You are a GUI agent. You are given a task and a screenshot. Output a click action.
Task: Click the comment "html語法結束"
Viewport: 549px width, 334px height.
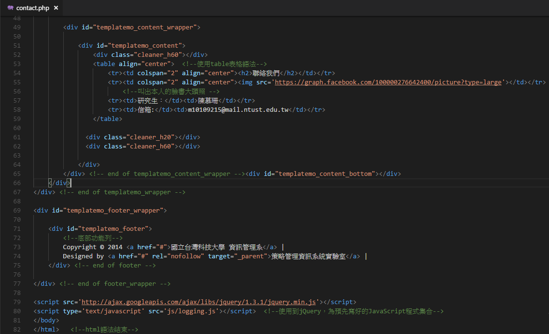click(x=104, y=330)
